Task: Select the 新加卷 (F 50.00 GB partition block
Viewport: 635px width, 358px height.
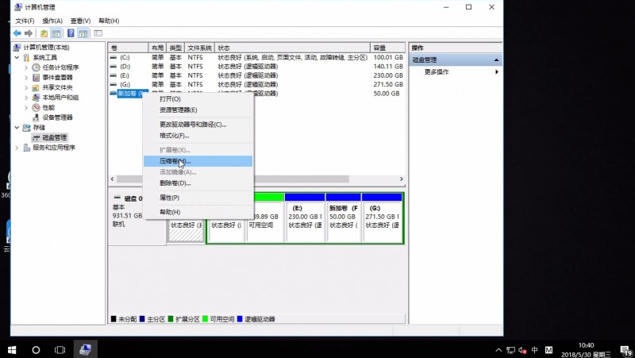Action: coord(344,217)
